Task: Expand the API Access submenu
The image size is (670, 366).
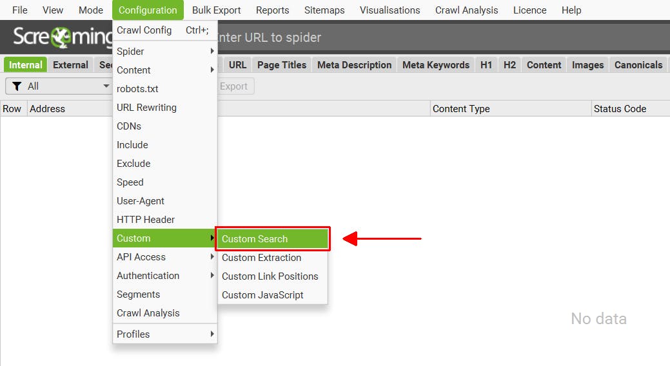Action: pos(165,257)
